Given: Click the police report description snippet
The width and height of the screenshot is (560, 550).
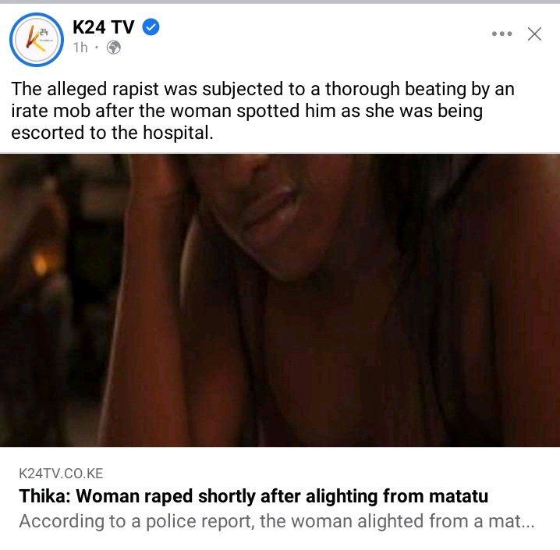Looking at the screenshot, I should click(277, 521).
